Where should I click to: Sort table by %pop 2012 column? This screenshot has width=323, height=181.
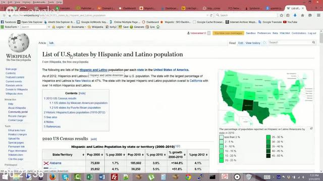[206, 155]
